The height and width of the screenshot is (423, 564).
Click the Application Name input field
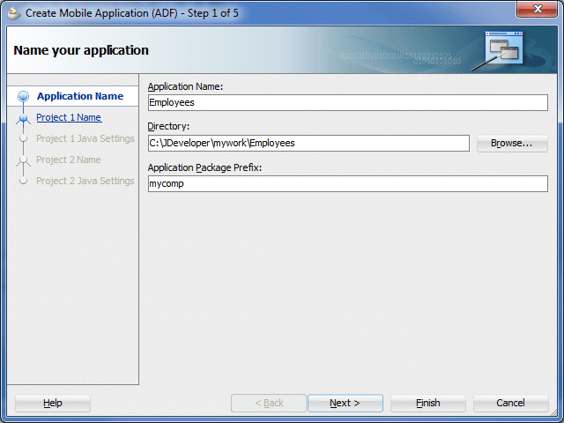click(348, 102)
